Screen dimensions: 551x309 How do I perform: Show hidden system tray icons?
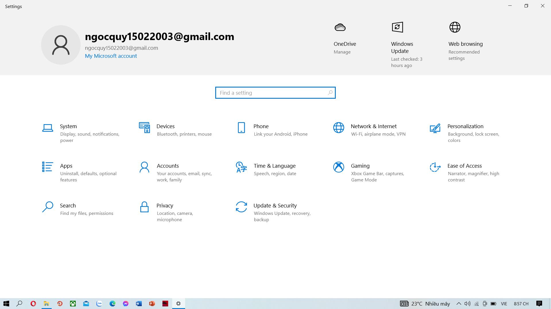pos(459,304)
